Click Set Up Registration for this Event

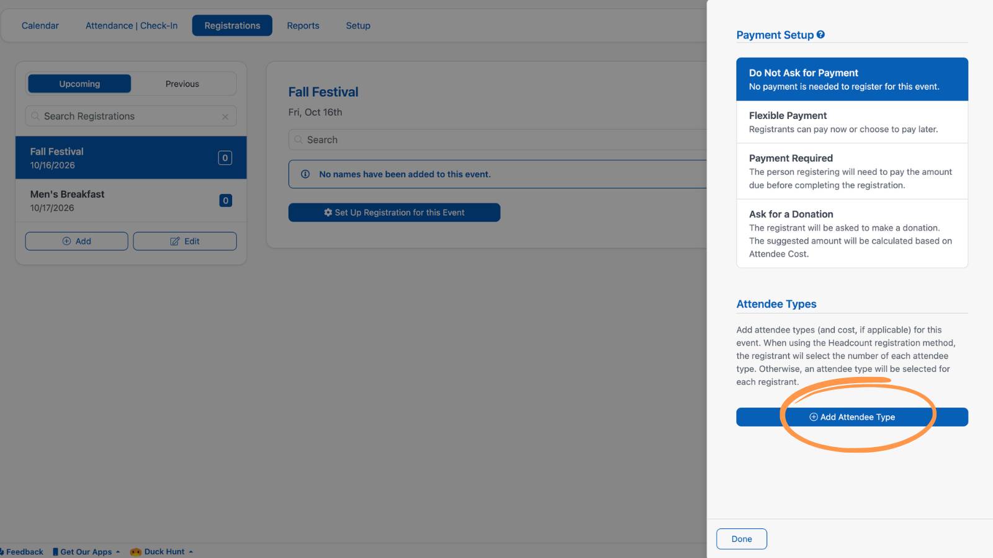click(394, 213)
